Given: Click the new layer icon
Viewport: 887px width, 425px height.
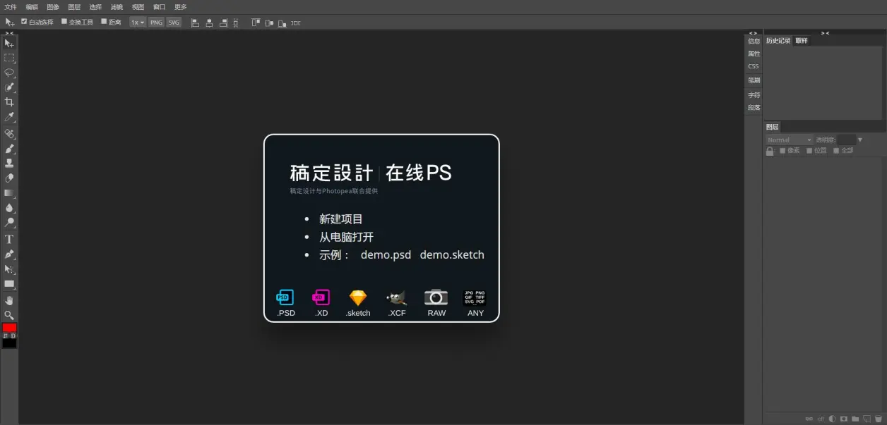Looking at the screenshot, I should (867, 419).
